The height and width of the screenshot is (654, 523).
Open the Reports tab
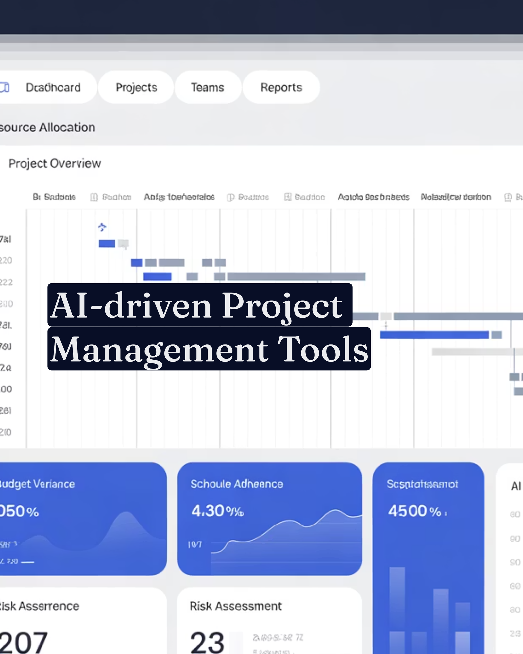pos(281,87)
